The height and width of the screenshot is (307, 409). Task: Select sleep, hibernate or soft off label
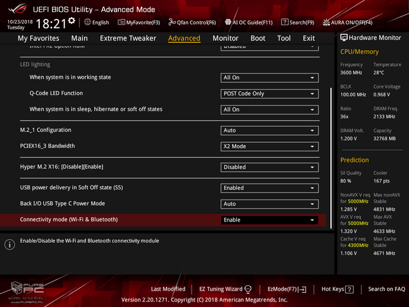tap(96, 109)
